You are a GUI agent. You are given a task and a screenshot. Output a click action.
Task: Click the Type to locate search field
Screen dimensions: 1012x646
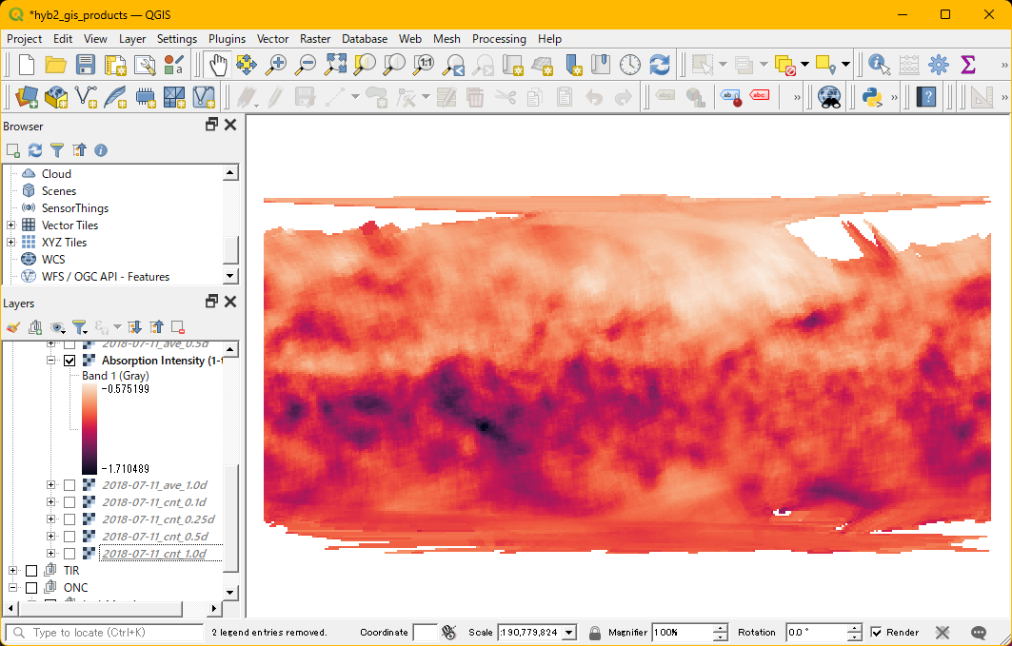105,633
